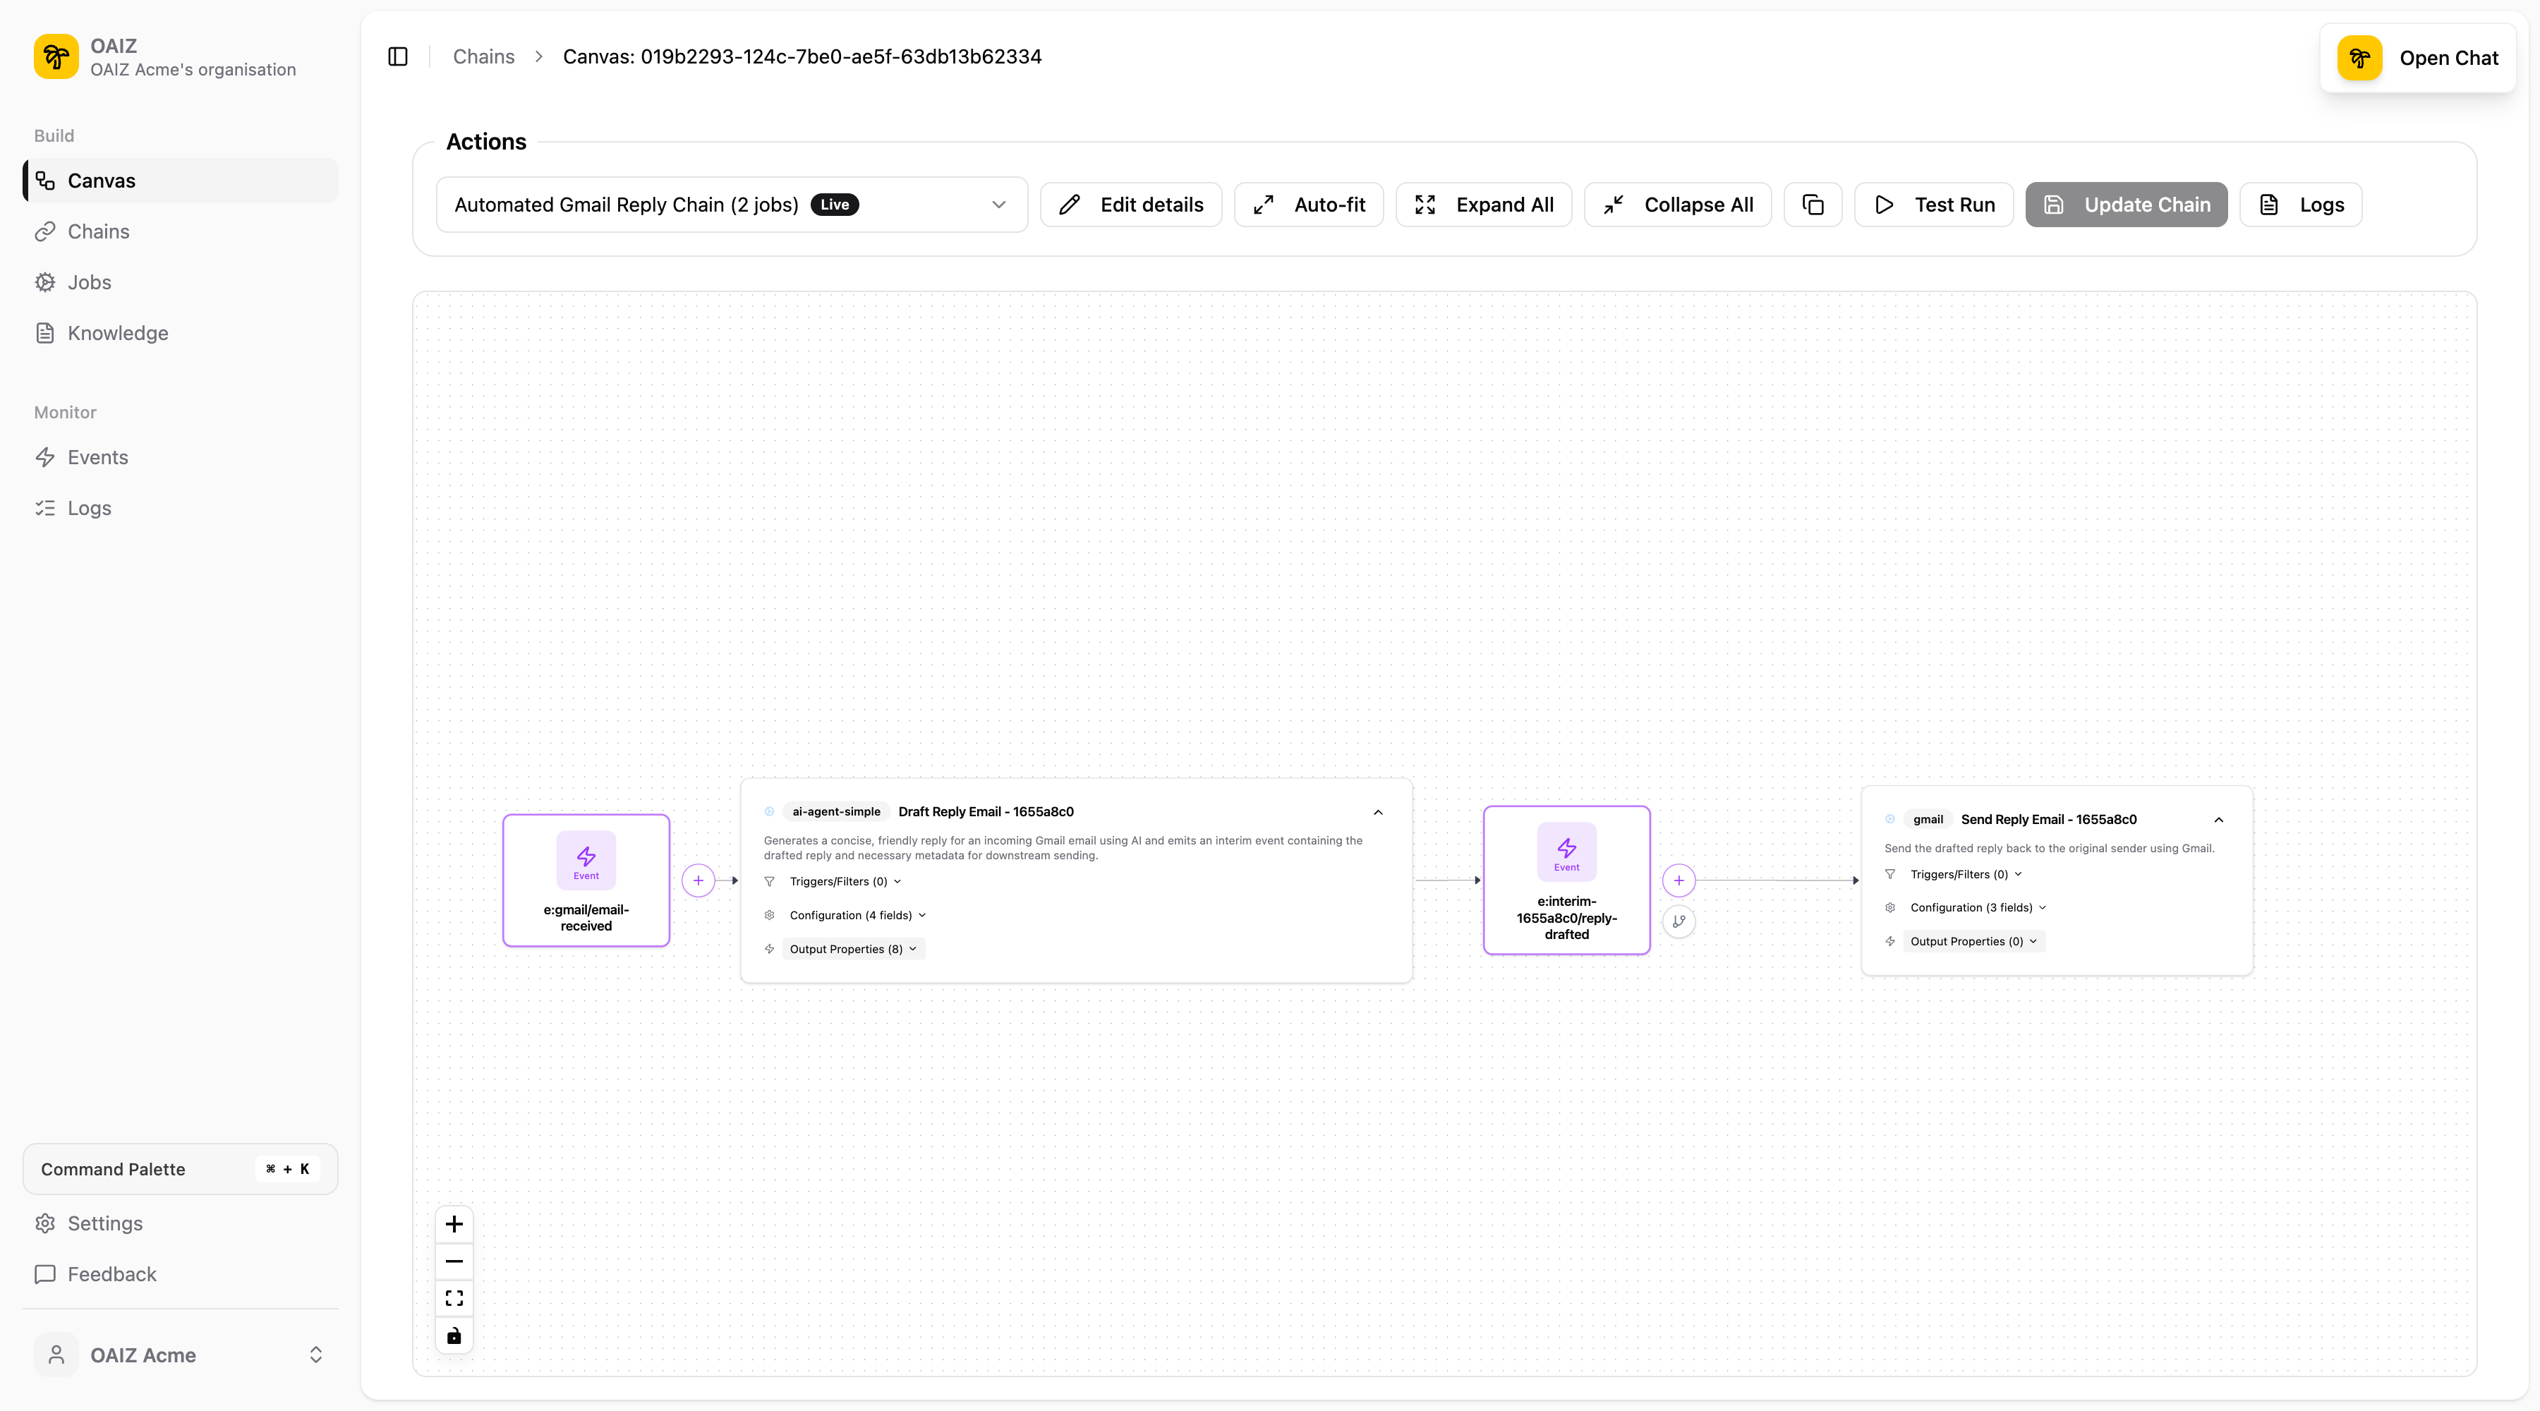Switch to Jobs in the Build section
The width and height of the screenshot is (2540, 1411).
[x=90, y=282]
